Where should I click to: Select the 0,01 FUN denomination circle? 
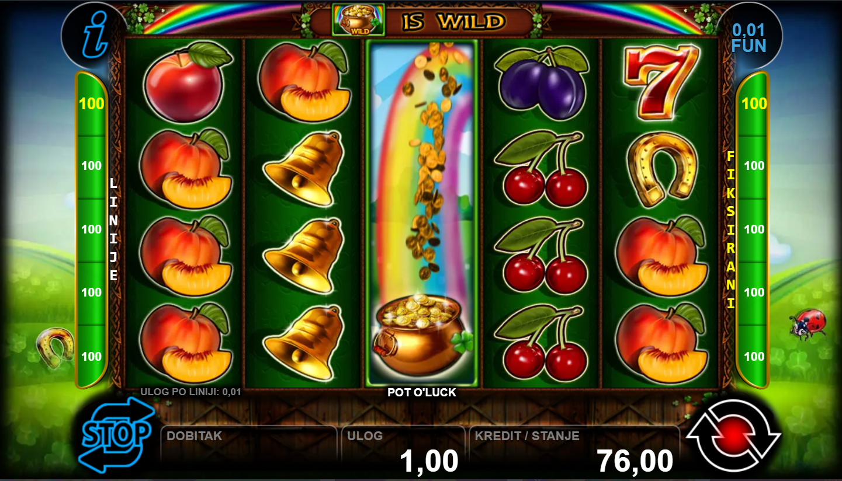(x=749, y=36)
